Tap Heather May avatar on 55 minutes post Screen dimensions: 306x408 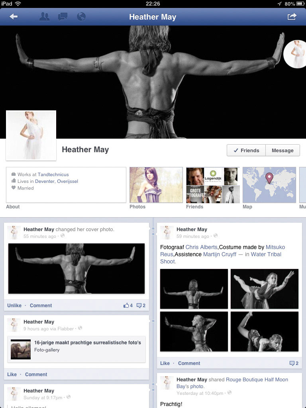pyautogui.click(x=14, y=233)
